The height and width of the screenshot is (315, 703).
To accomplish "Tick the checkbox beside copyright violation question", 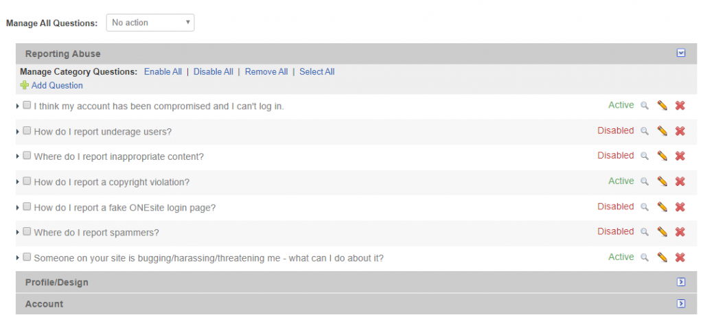I will point(27,181).
